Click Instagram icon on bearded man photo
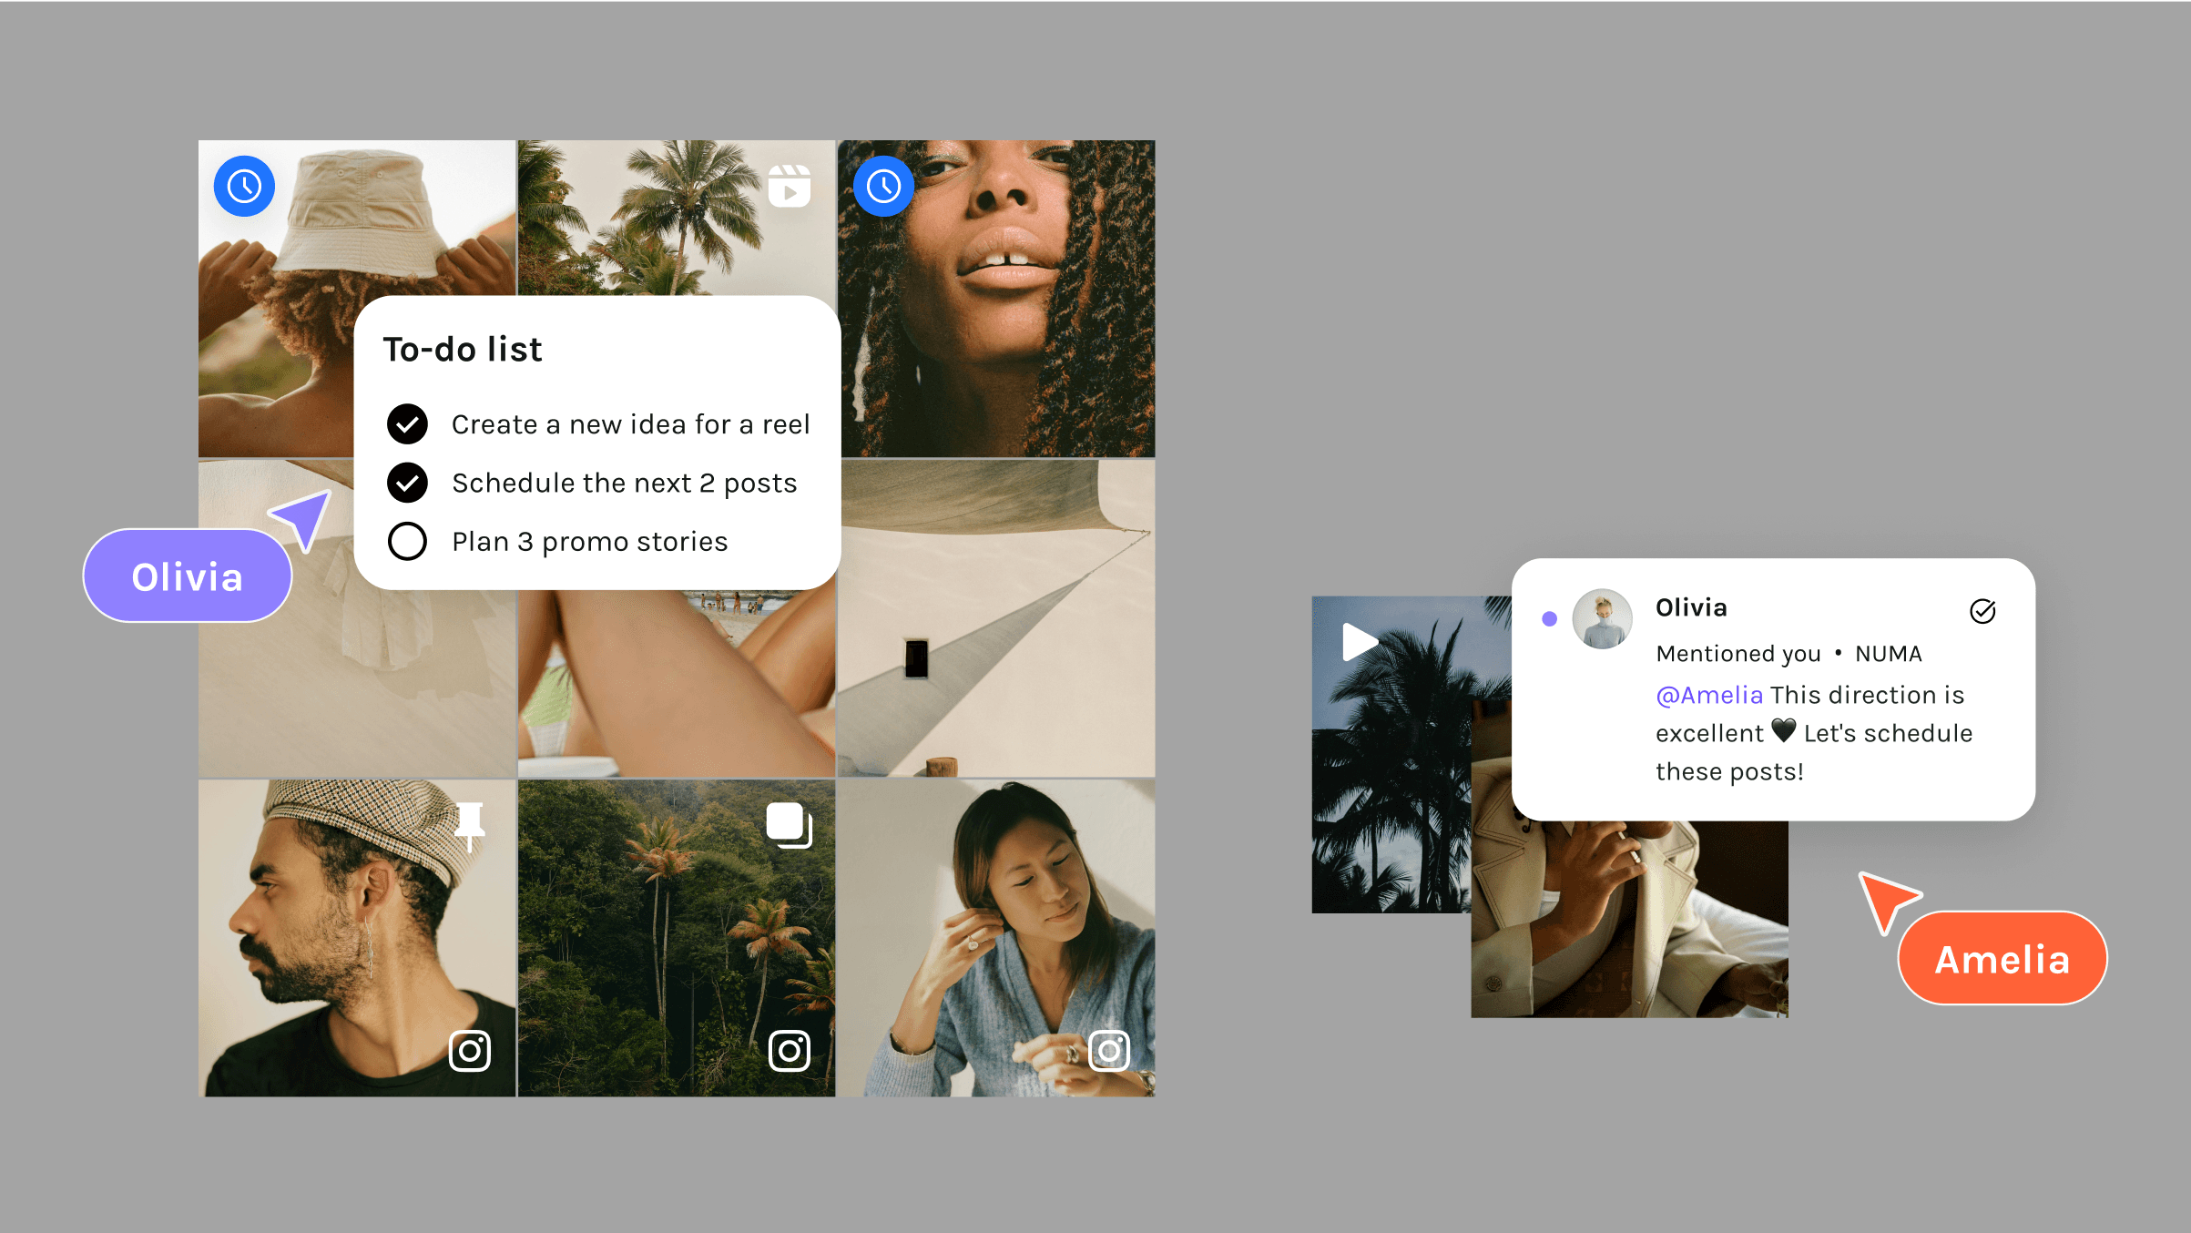Screen dimensions: 2191x1233 (470, 1051)
